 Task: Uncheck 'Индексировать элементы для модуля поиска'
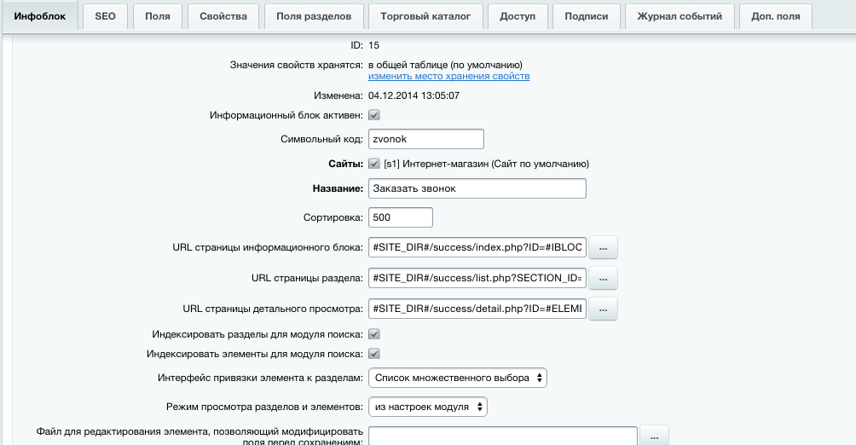tap(374, 354)
